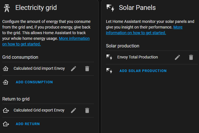Edit Calculated Grid export Envoy entry
199x133 pixels.
74,110
